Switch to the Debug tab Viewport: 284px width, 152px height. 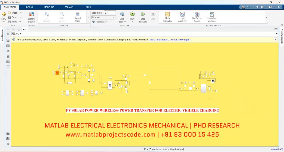[x=29, y=7]
